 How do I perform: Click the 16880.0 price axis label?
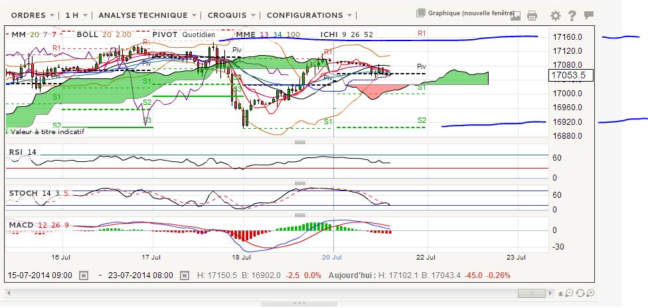(x=567, y=135)
